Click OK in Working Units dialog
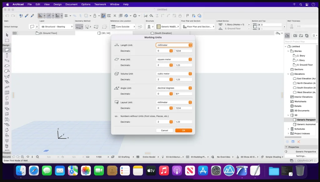Screen dimensions: 320x182 (x=184, y=131)
